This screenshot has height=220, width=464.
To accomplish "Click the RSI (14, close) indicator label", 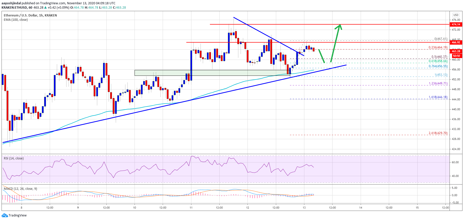I will click(x=14, y=158).
